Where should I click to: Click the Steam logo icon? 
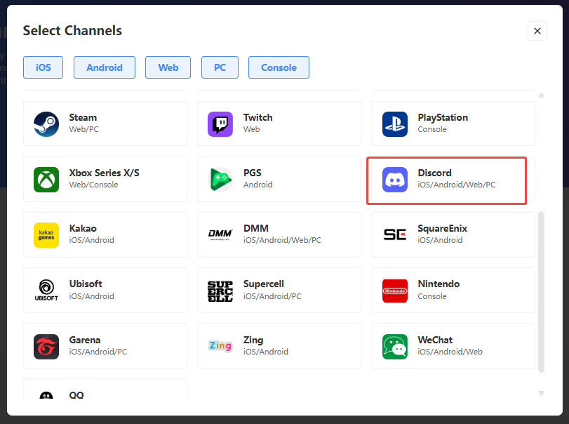(46, 124)
